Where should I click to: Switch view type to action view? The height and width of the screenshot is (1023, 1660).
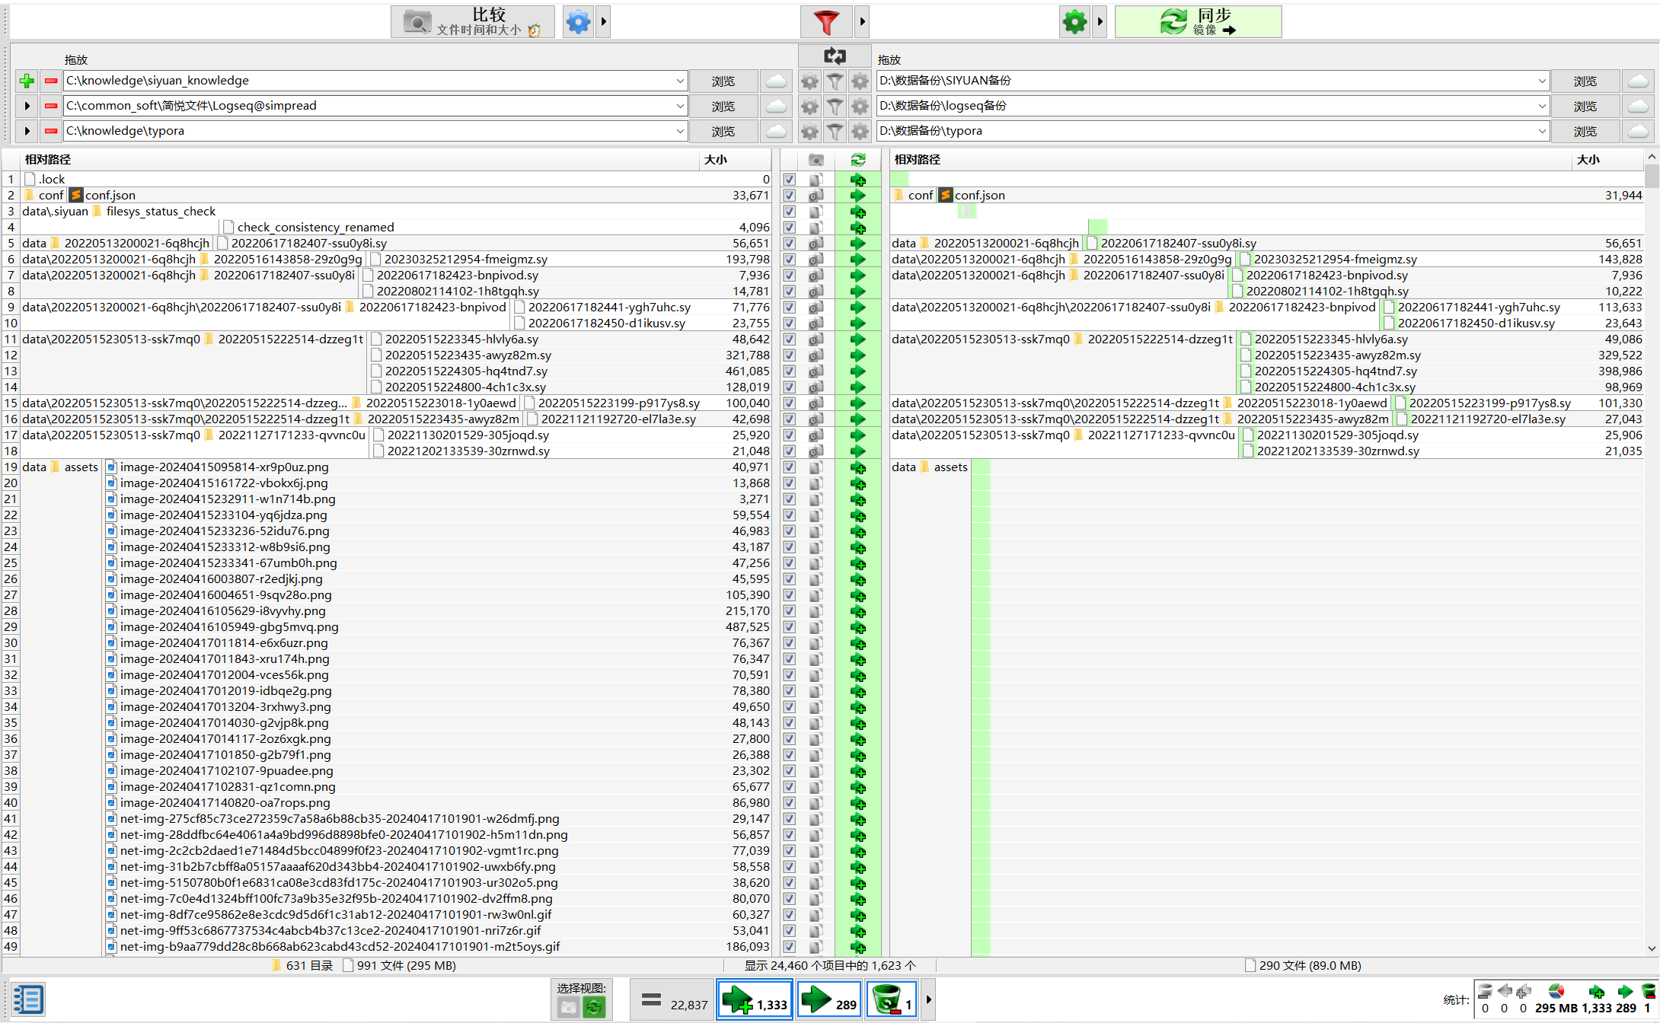point(594,1008)
